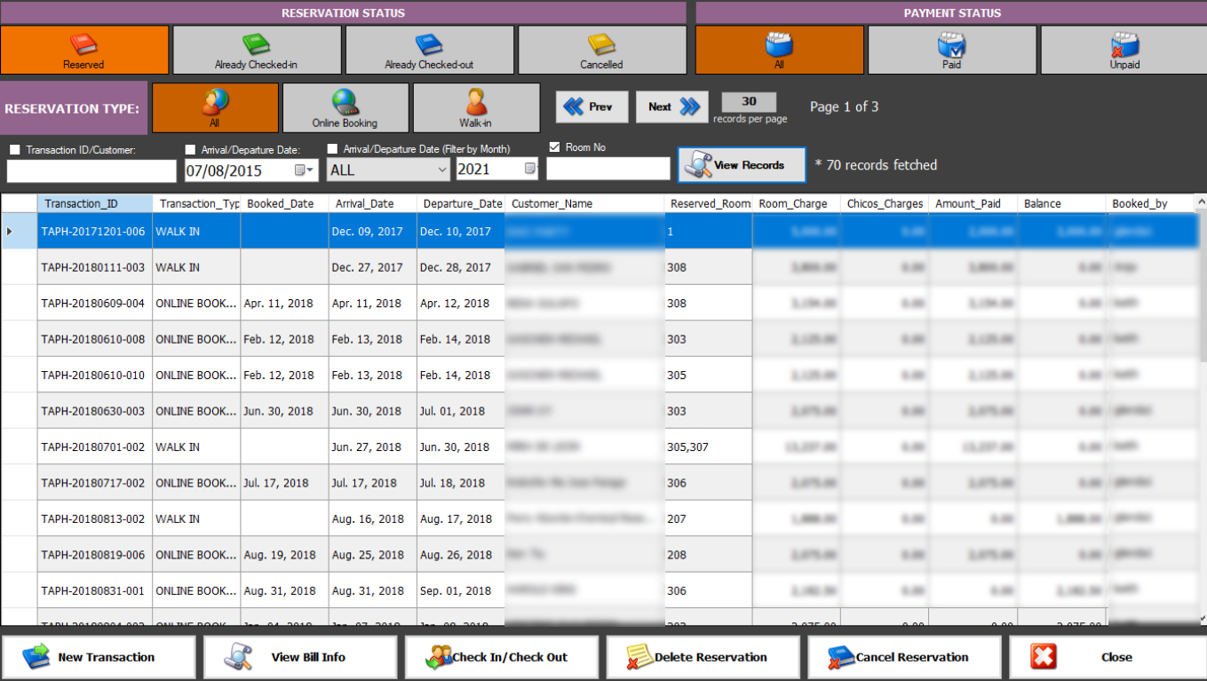
Task: Open the 2021 year picker dropdown
Action: point(531,169)
